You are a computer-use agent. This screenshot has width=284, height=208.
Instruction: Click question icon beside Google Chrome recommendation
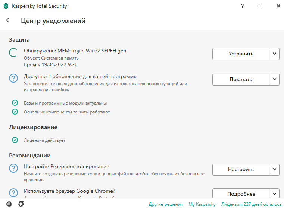(13, 193)
